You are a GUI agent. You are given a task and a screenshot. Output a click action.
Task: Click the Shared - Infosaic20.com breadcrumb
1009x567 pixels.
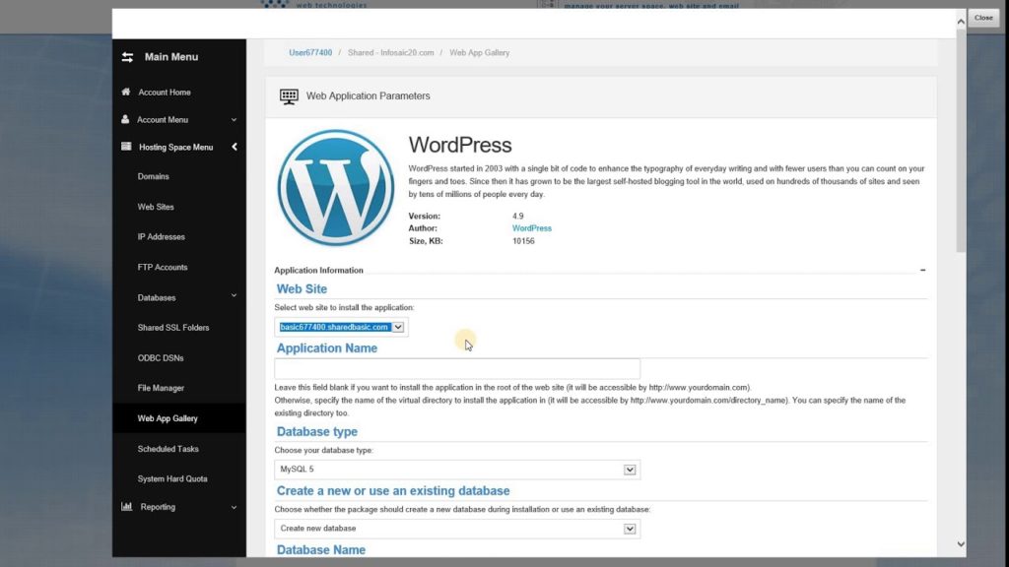point(390,53)
